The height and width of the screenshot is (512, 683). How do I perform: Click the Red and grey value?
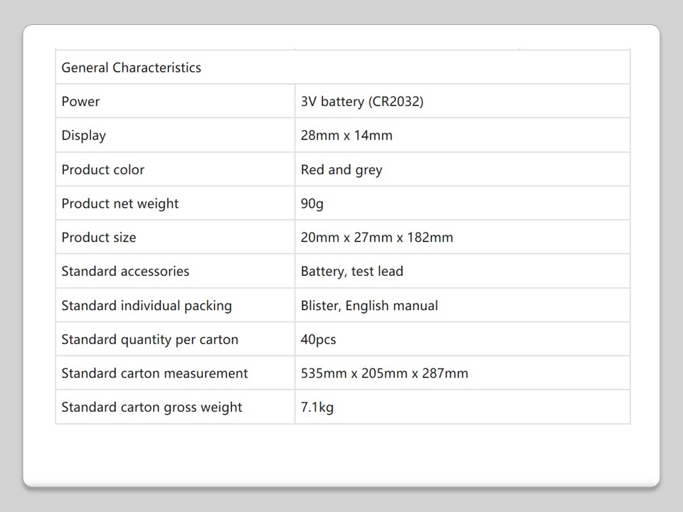point(341,169)
